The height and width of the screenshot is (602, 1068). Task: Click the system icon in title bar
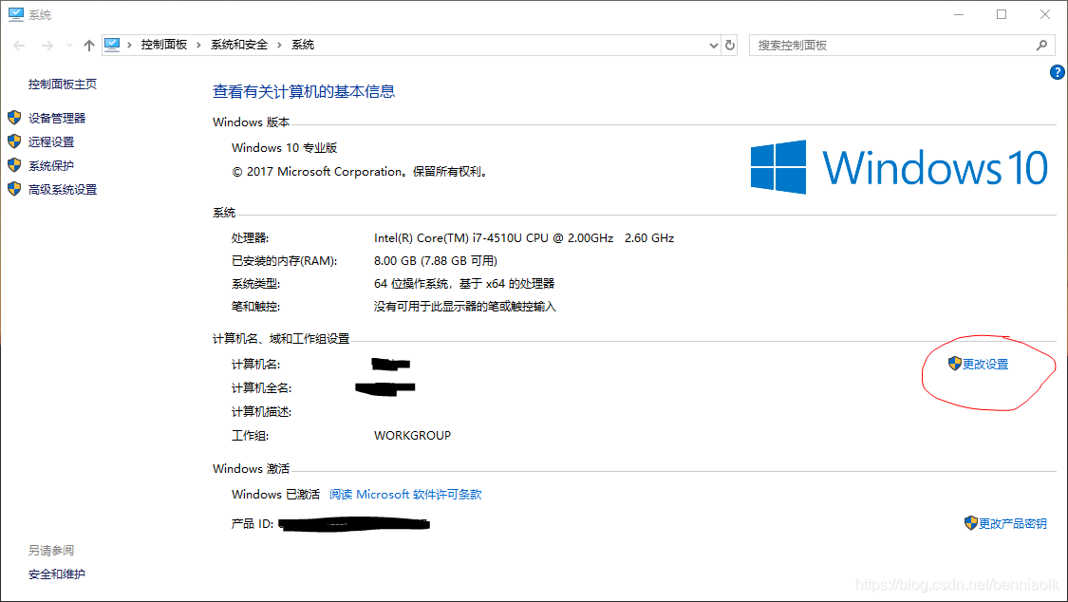coord(16,14)
